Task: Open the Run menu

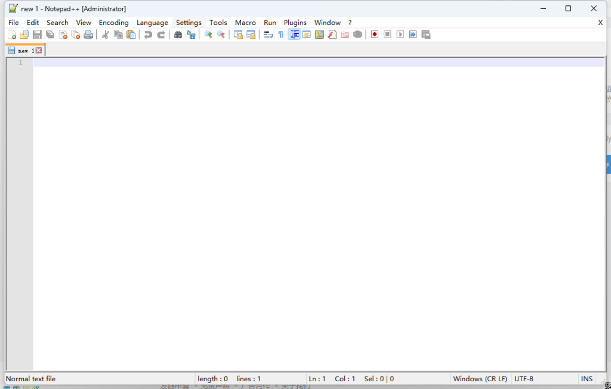Action: [270, 23]
